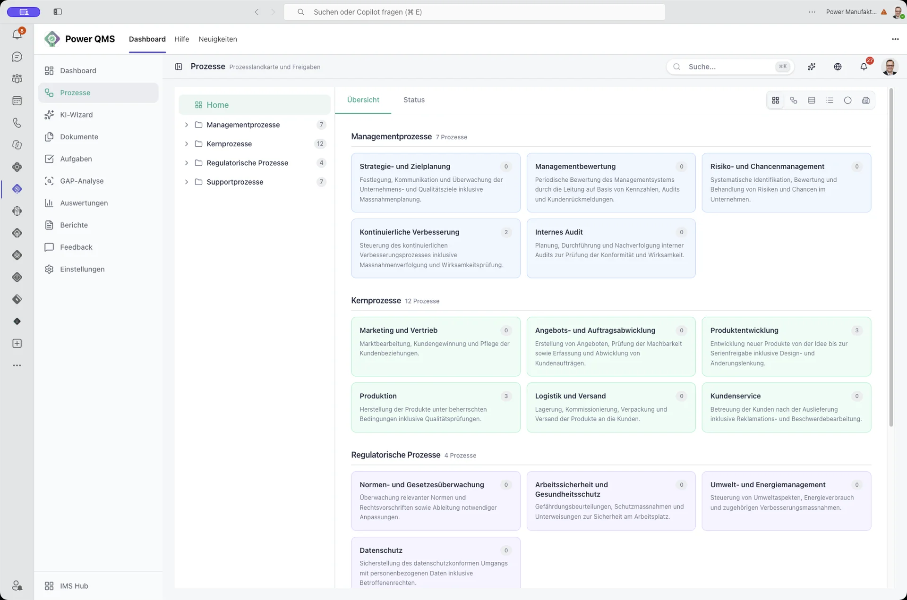Switch to grid card view icon
The height and width of the screenshot is (600, 907).
point(775,100)
